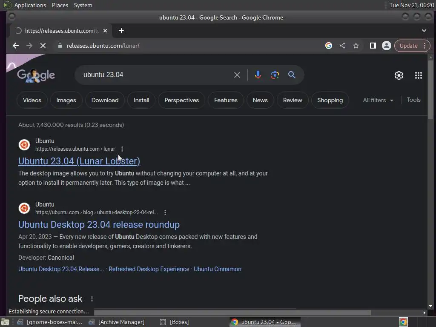The image size is (436, 327).
Task: Select the Perspectives filter chip
Action: [181, 100]
